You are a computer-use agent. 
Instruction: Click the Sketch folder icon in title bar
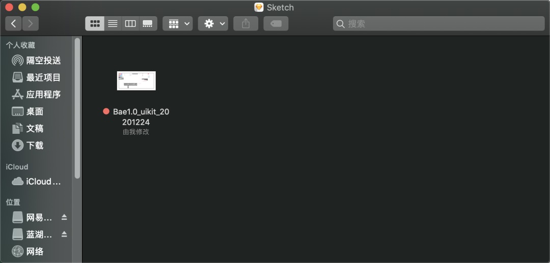(259, 7)
